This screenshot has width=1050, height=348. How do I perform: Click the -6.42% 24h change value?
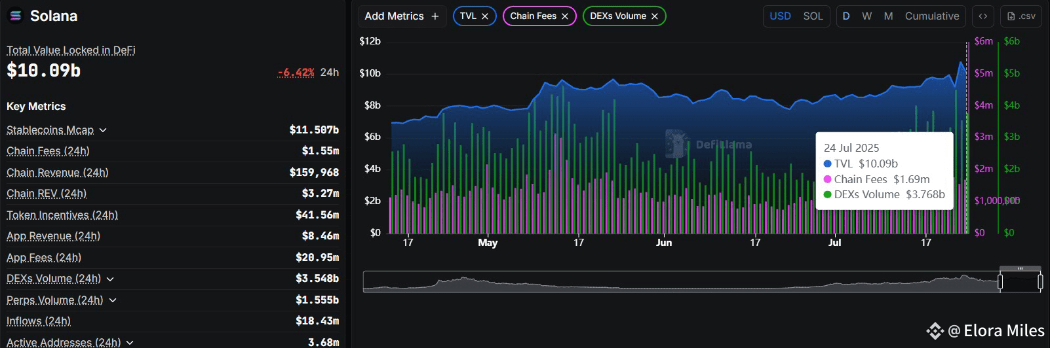[296, 72]
